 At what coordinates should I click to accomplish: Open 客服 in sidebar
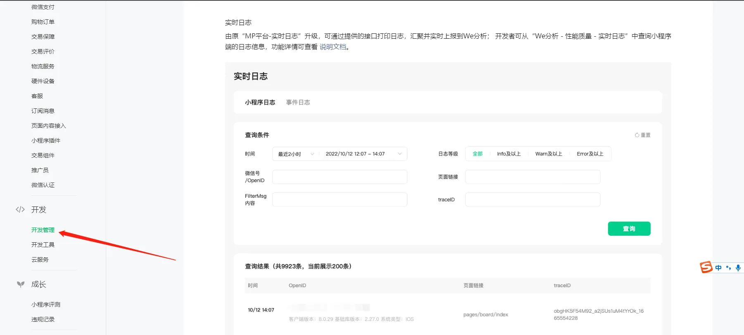point(37,96)
